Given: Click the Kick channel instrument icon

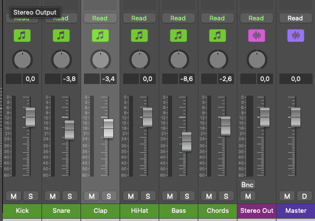Looking at the screenshot, I should [22, 36].
